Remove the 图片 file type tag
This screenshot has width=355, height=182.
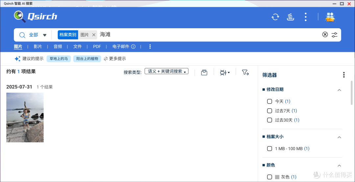tap(94, 35)
